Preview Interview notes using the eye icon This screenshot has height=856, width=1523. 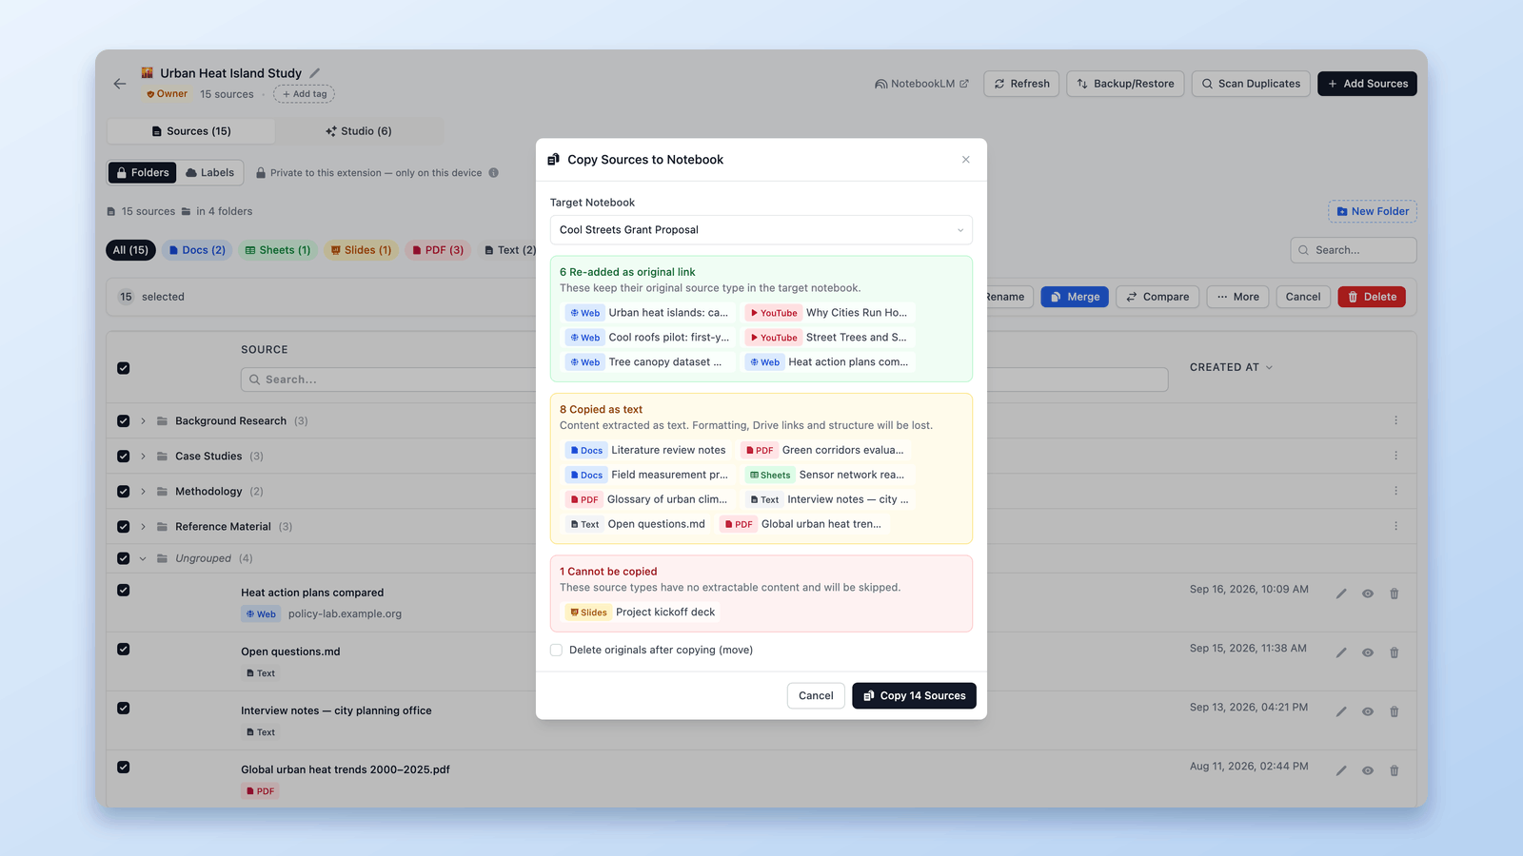pyautogui.click(x=1368, y=711)
